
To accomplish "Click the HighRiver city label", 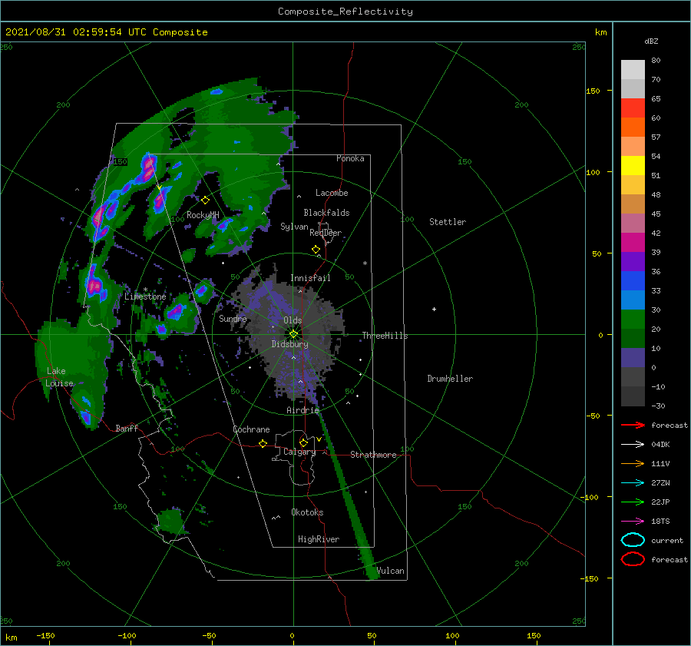I will (x=319, y=539).
